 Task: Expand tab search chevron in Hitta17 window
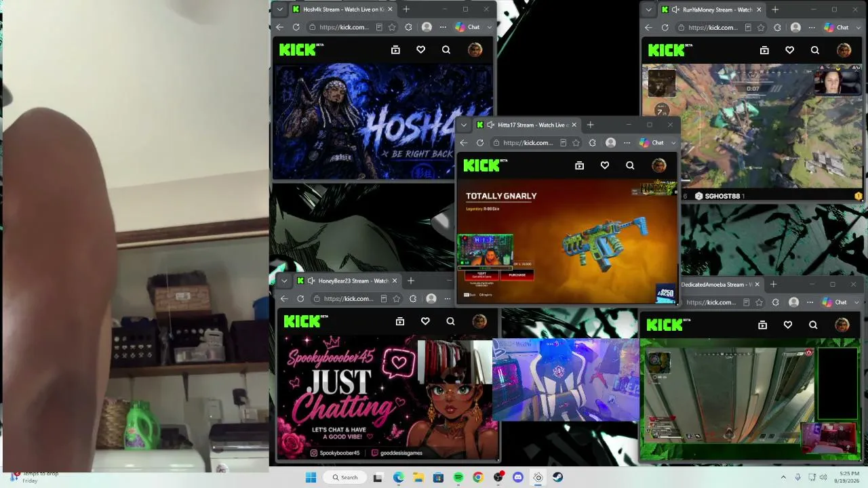coord(464,125)
